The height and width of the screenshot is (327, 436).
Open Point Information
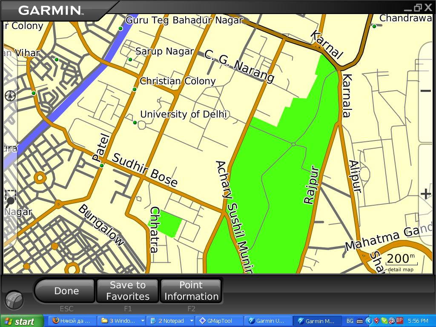191,291
